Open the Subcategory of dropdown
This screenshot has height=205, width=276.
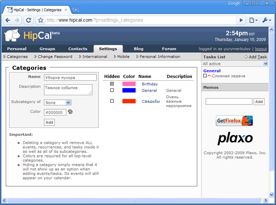tap(57, 103)
